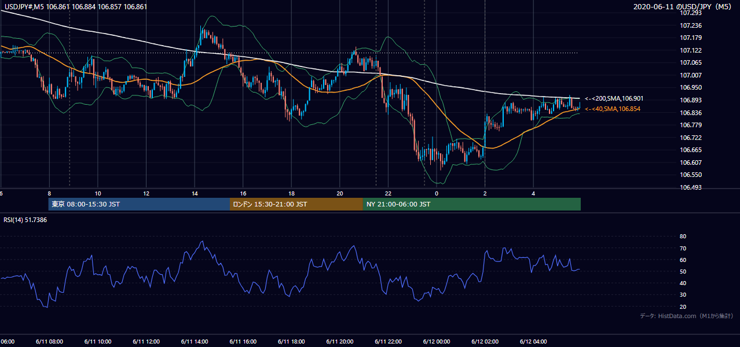
Task: Click the RSI scale value 70
Action: click(683, 248)
